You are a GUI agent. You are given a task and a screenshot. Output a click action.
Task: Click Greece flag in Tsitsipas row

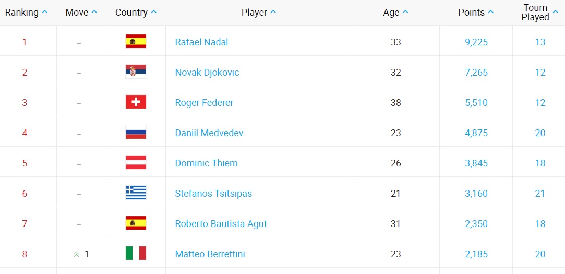point(136,193)
